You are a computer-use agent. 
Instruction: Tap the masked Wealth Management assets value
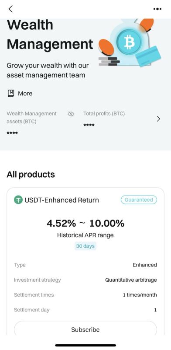point(12,133)
